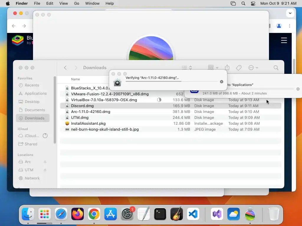The height and width of the screenshot is (226, 302).
Task: Select iCloud Drive in Finder sidebar
Action: tap(33, 136)
